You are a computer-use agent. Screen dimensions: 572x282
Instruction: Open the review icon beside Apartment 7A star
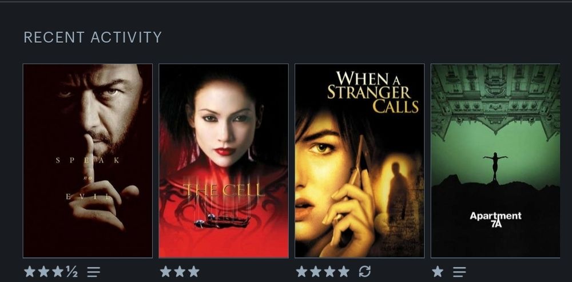(x=459, y=272)
